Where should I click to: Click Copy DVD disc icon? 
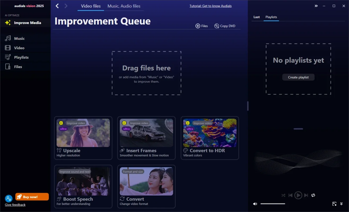[x=217, y=26]
